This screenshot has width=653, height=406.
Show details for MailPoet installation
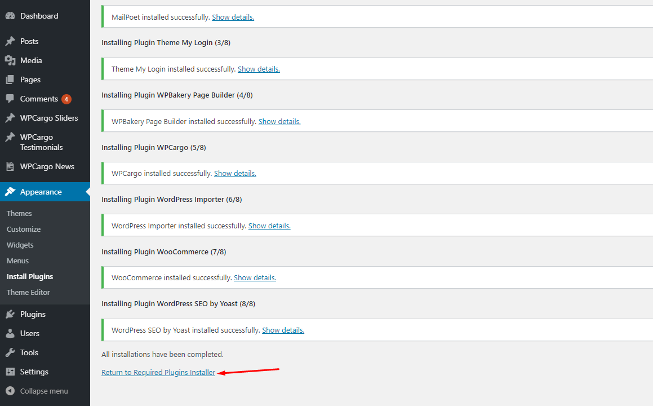[233, 17]
